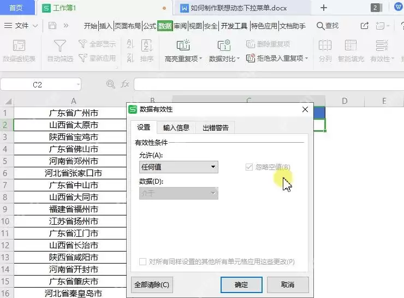This screenshot has width=404, height=298.
Task: Click the AutoFilter (自动筛选) funnel icon
Action: pyautogui.click(x=60, y=46)
